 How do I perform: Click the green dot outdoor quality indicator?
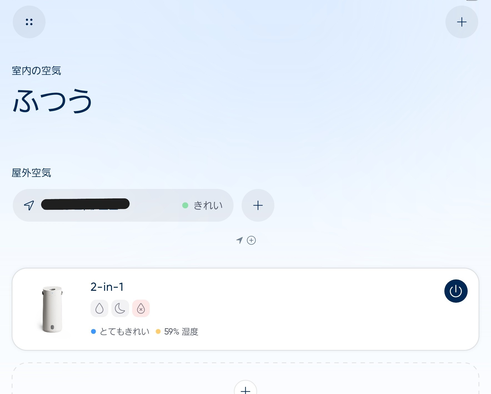(185, 205)
